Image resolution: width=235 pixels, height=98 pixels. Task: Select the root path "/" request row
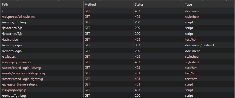point(118,11)
